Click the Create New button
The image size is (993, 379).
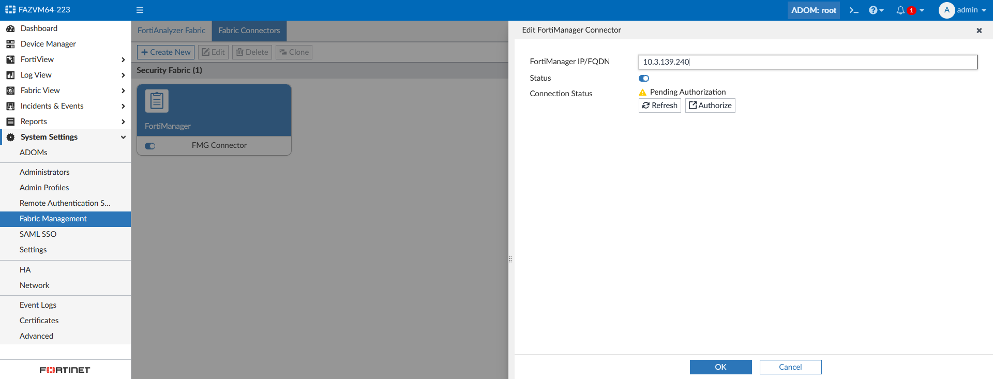click(x=165, y=52)
